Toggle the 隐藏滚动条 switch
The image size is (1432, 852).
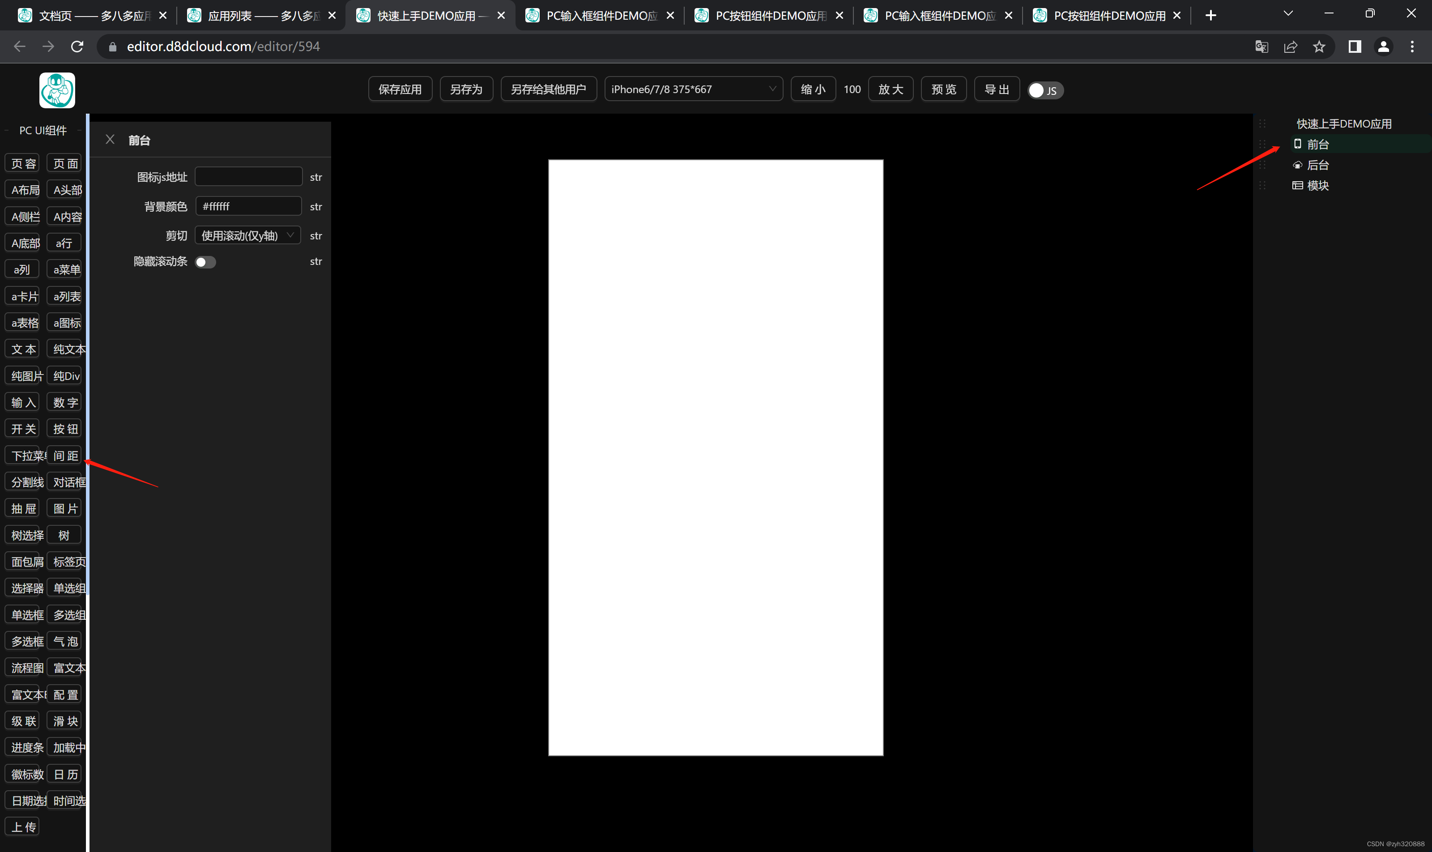[205, 262]
